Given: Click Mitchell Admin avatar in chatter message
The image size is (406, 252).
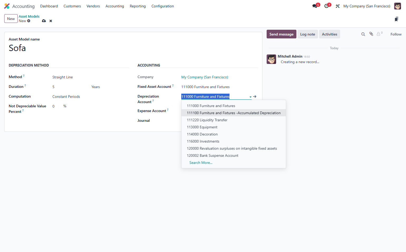Looking at the screenshot, I should pos(271,59).
